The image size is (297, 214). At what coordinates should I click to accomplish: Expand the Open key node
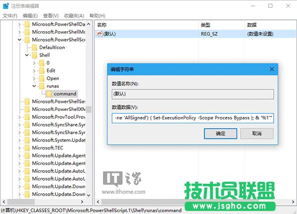pyautogui.click(x=34, y=78)
